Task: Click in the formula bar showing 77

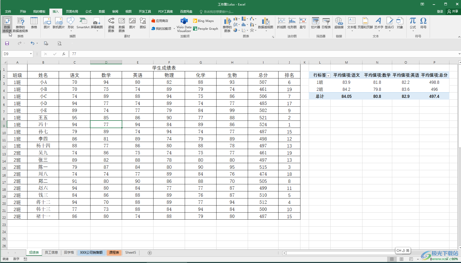Action: (x=263, y=54)
